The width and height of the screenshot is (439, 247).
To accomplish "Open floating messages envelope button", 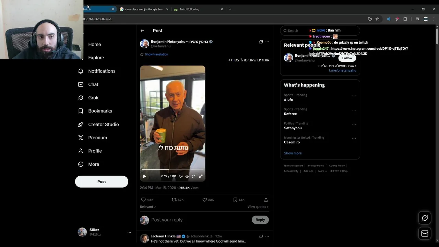I will click(425, 234).
